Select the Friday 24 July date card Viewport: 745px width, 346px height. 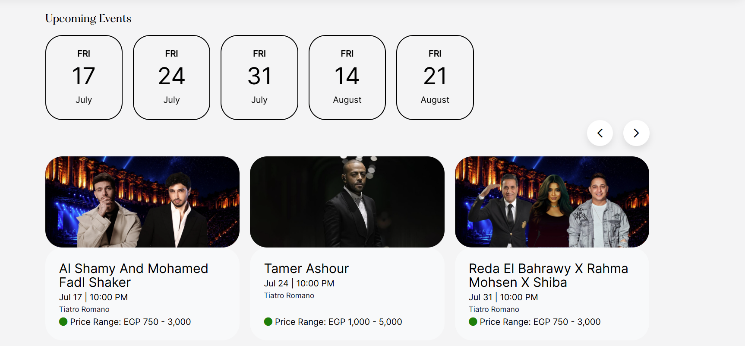tap(171, 77)
